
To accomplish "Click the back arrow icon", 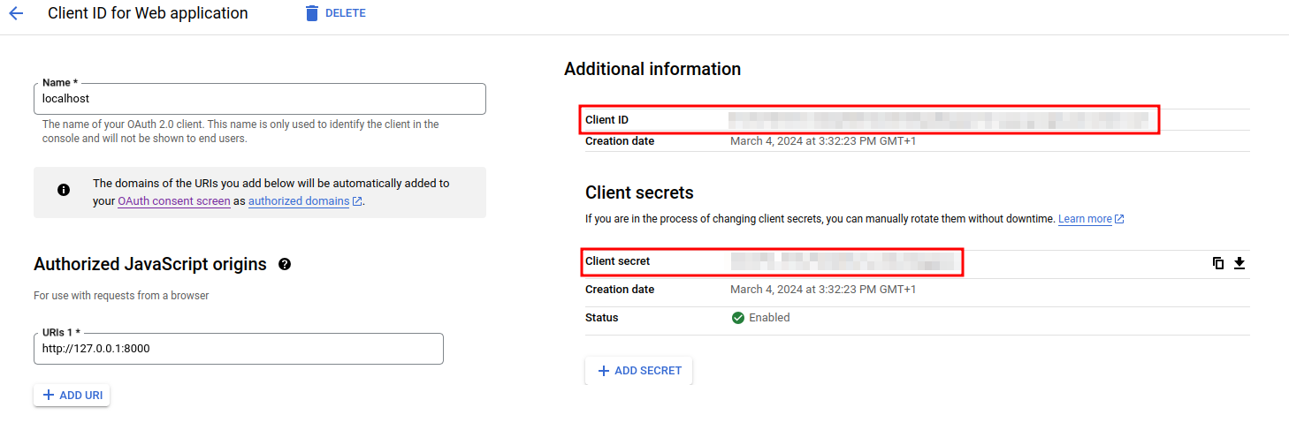I will (x=16, y=13).
